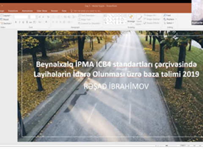The image size is (203, 152).
Task: Click the Reset slide button
Action: 5,19
